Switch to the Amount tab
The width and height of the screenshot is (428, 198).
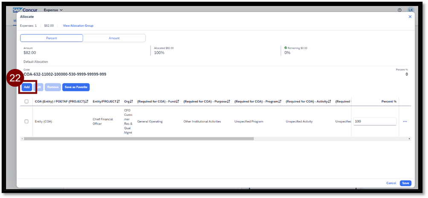[114, 38]
